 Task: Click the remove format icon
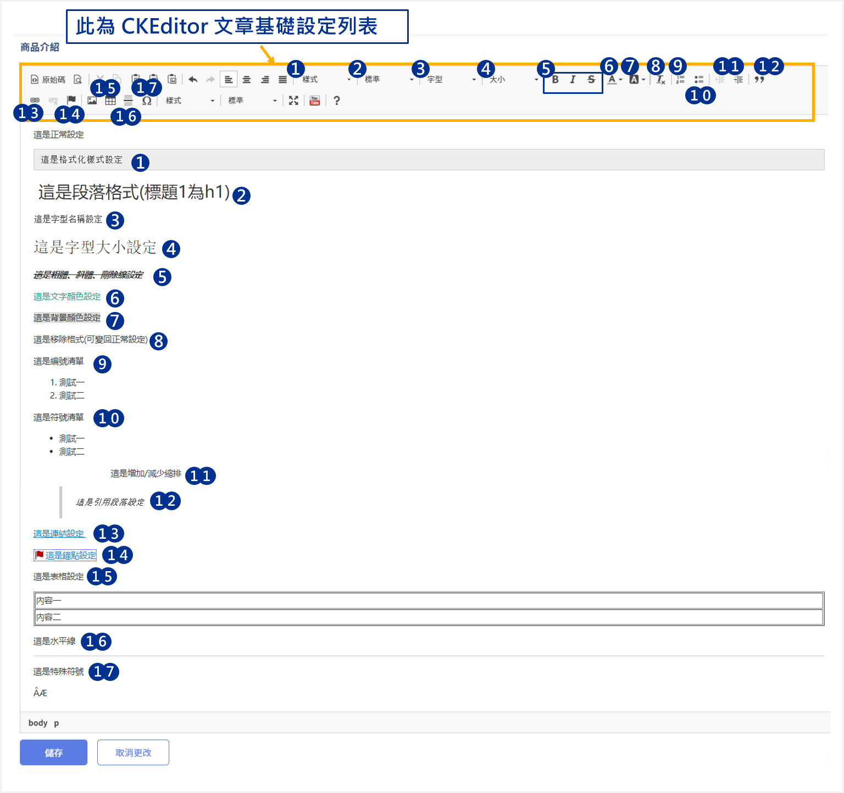pos(660,80)
